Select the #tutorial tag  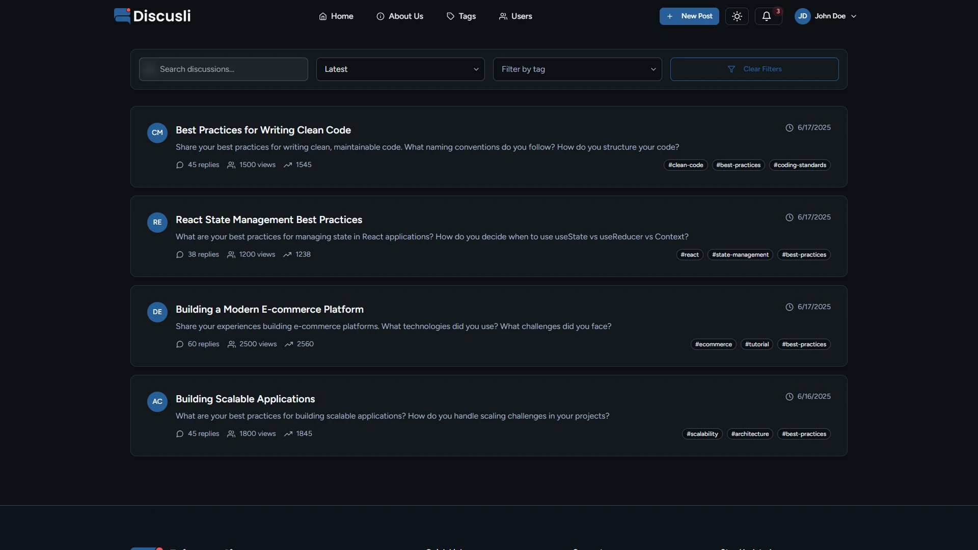coord(757,344)
